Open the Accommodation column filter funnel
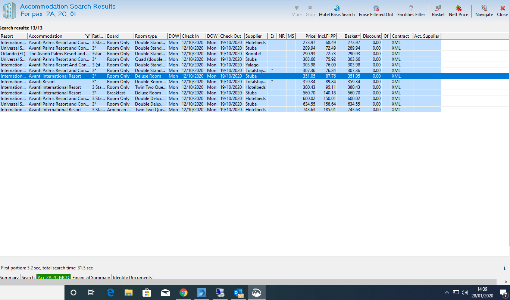Image resolution: width=510 pixels, height=300 pixels. [88, 36]
